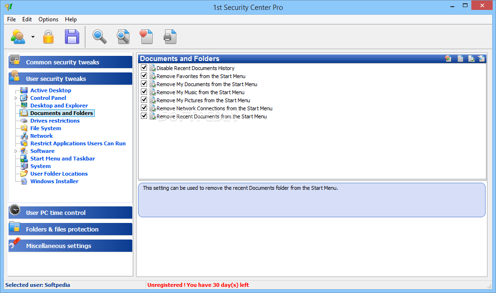The width and height of the screenshot is (496, 293).
Task: Click the heart favorites page toolbar icon
Action: click(x=146, y=36)
